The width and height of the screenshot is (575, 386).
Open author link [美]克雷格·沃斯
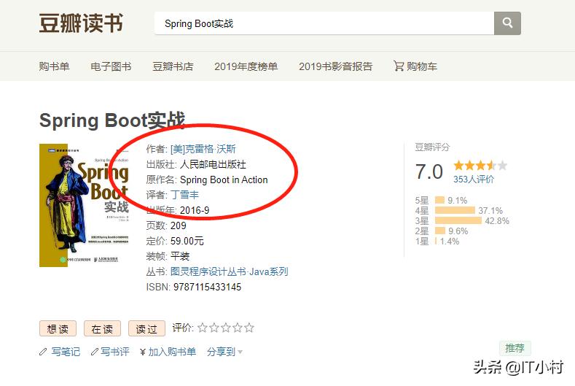pos(203,149)
